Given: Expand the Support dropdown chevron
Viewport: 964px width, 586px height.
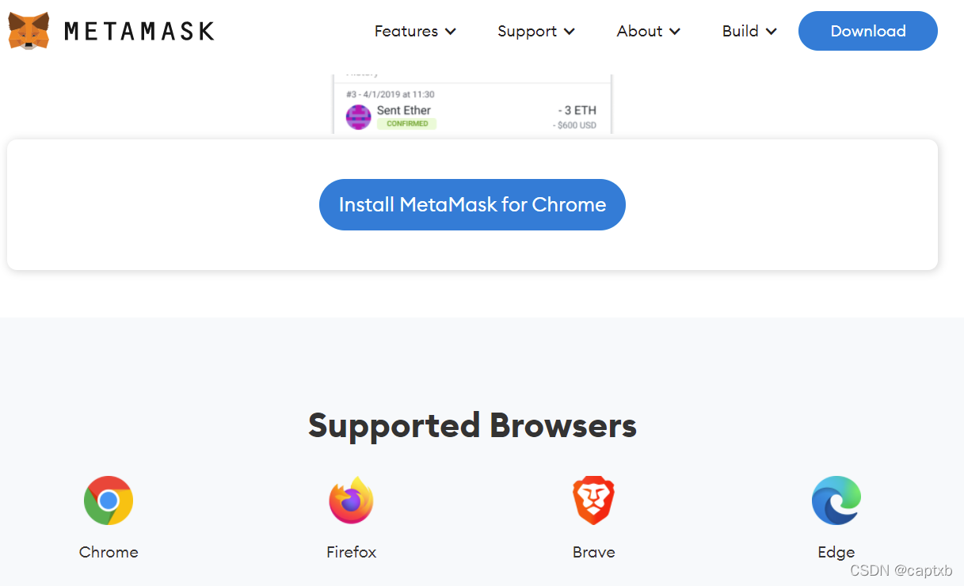Looking at the screenshot, I should [x=569, y=32].
